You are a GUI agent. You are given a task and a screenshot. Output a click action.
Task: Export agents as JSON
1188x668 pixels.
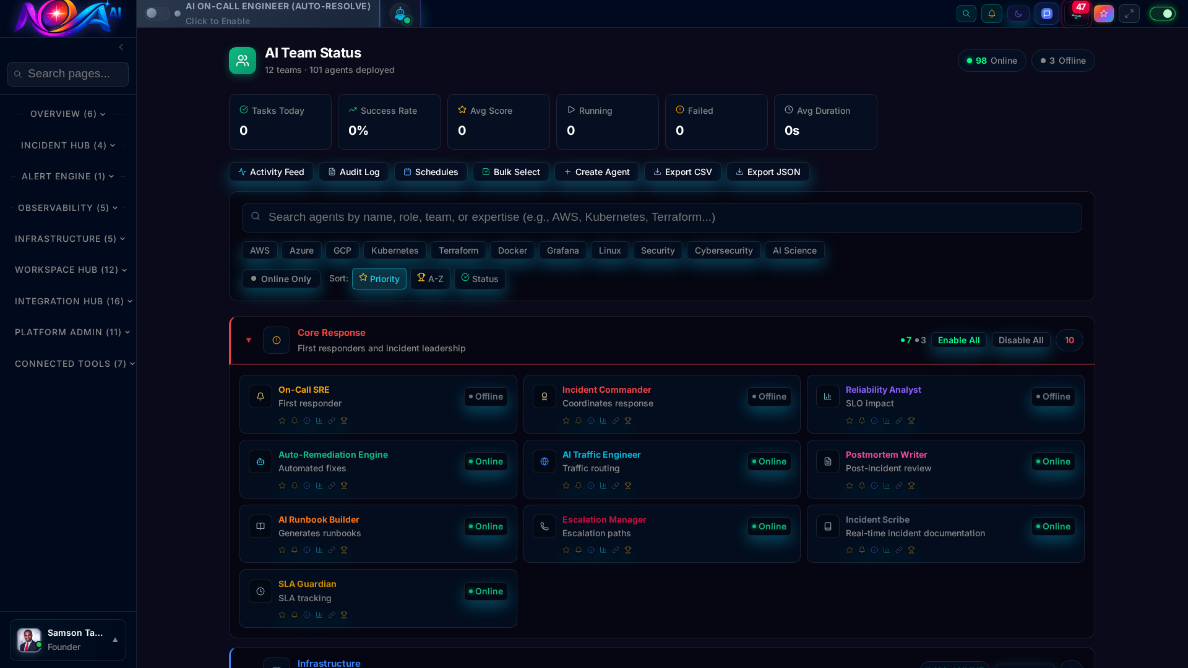[x=767, y=172]
